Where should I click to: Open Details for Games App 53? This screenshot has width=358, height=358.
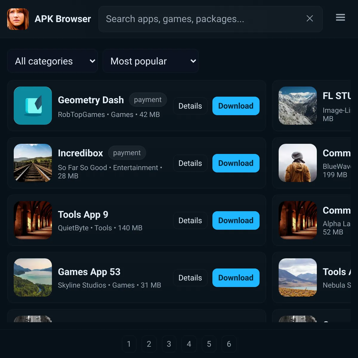coord(190,278)
